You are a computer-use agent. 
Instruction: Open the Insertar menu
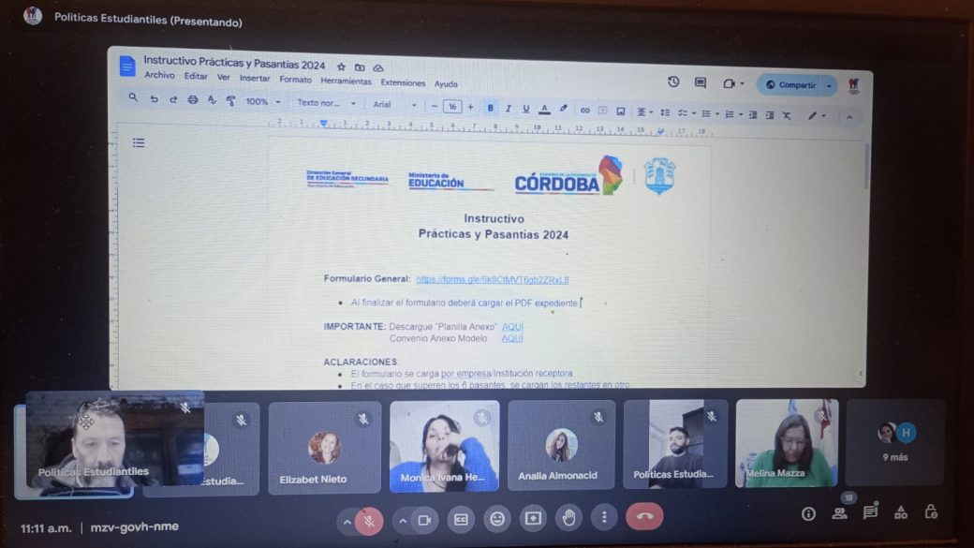255,79
